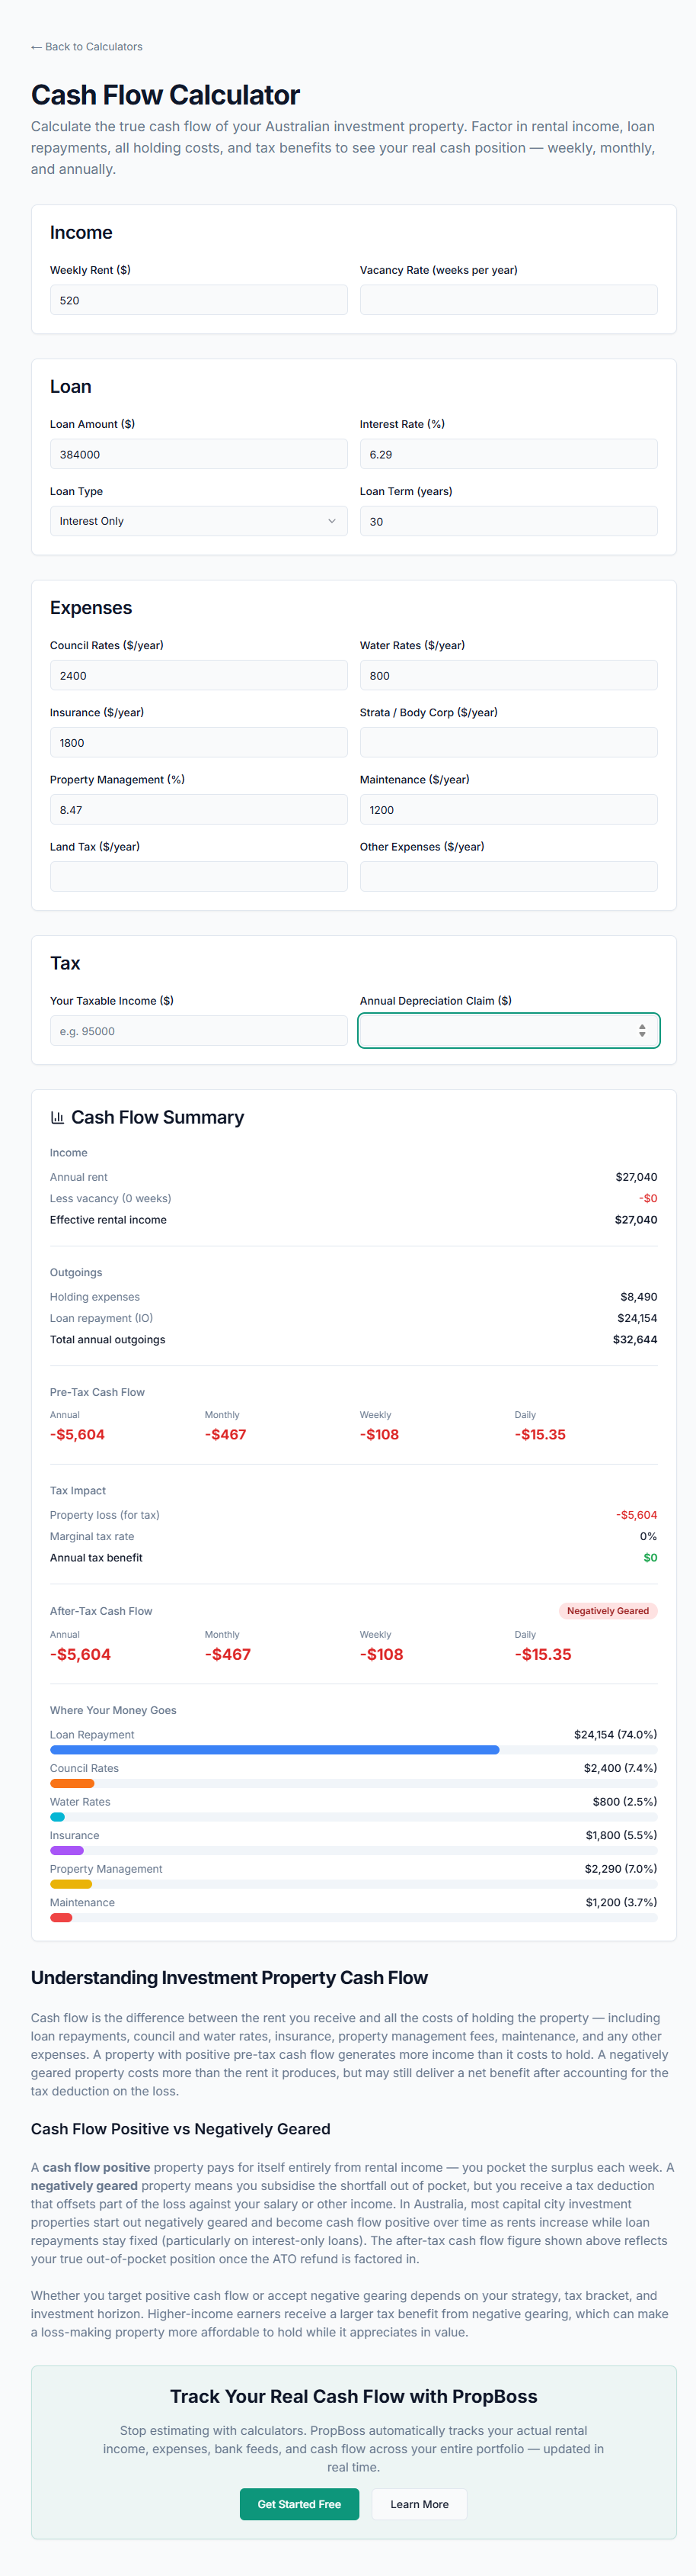Click the Annual Depreciation Claim stepper arrows
The width and height of the screenshot is (696, 2576).
[642, 1031]
